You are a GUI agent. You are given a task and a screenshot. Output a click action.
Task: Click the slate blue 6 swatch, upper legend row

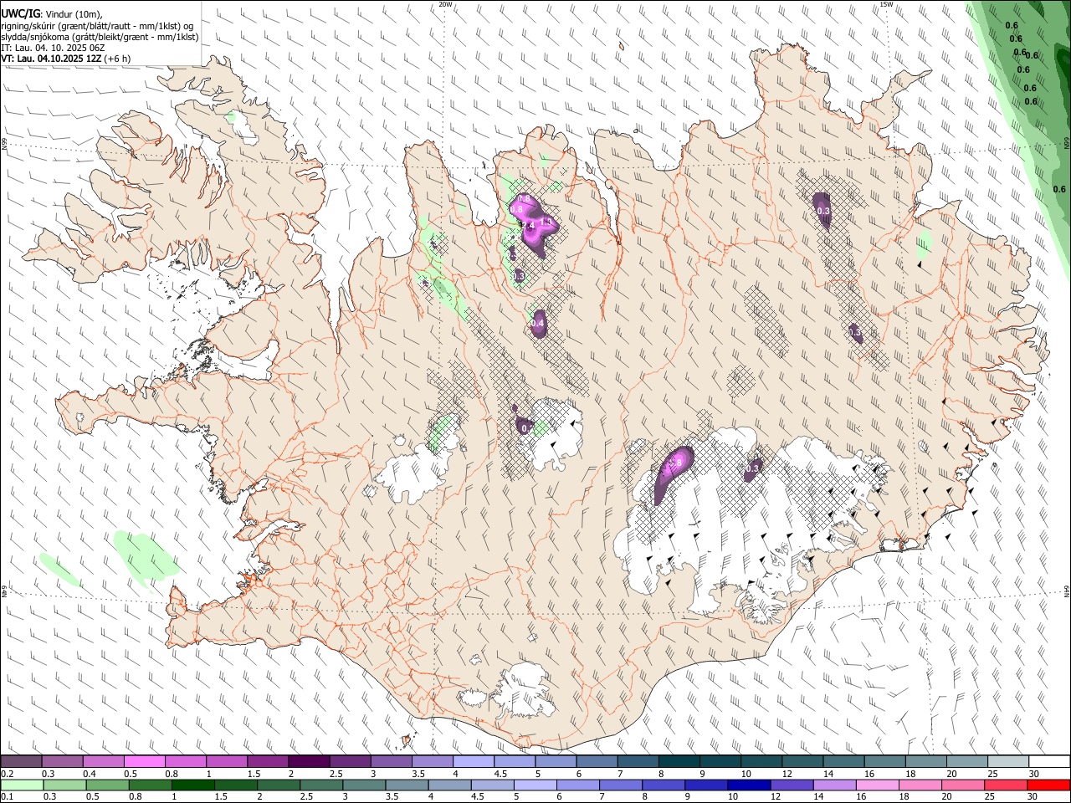point(597,761)
